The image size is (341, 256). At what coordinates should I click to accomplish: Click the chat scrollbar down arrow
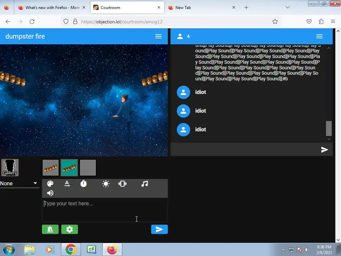click(329, 139)
